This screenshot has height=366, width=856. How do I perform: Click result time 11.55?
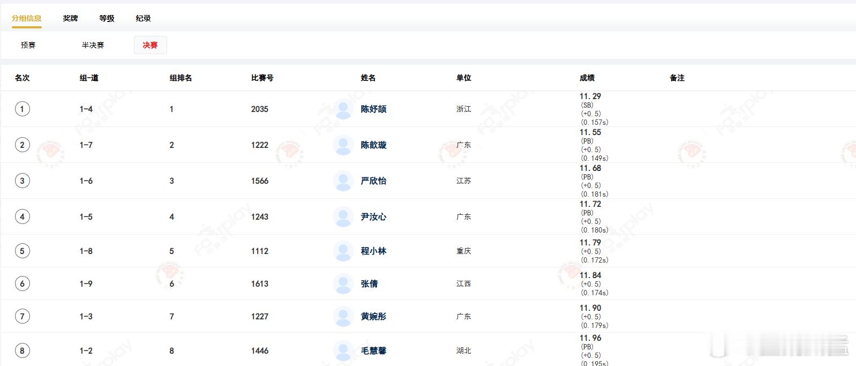click(590, 132)
